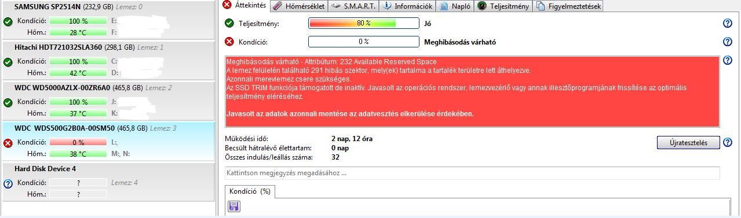Select Hard Disk Device 4

click(108, 182)
